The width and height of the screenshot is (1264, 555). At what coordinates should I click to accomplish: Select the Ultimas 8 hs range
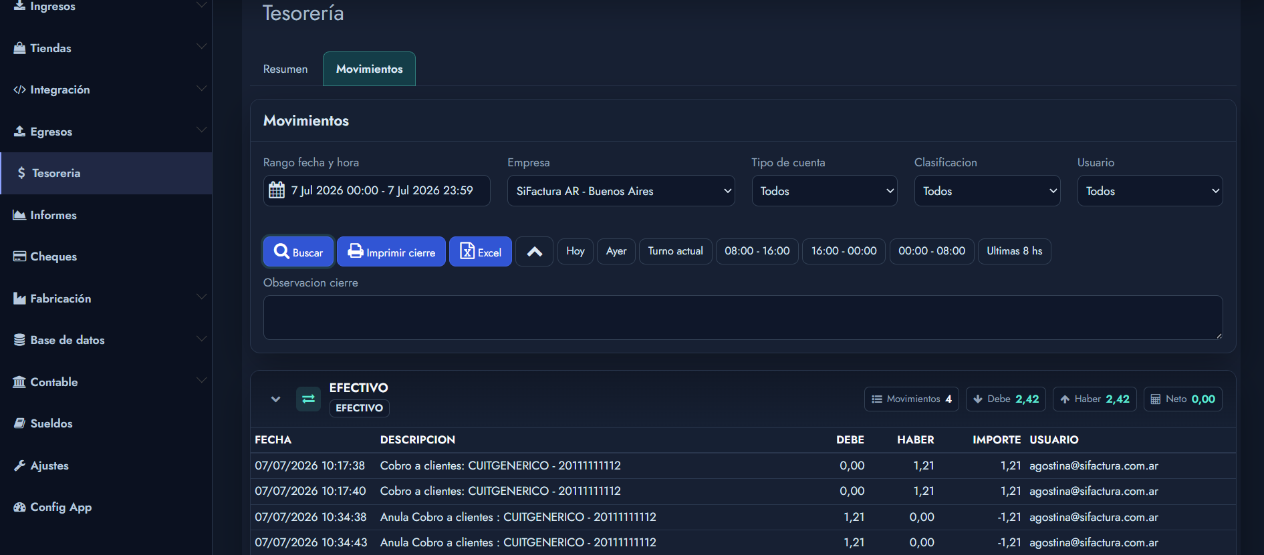pyautogui.click(x=1015, y=251)
